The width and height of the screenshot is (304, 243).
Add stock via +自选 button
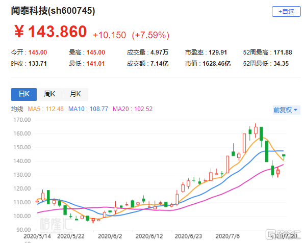286,12
